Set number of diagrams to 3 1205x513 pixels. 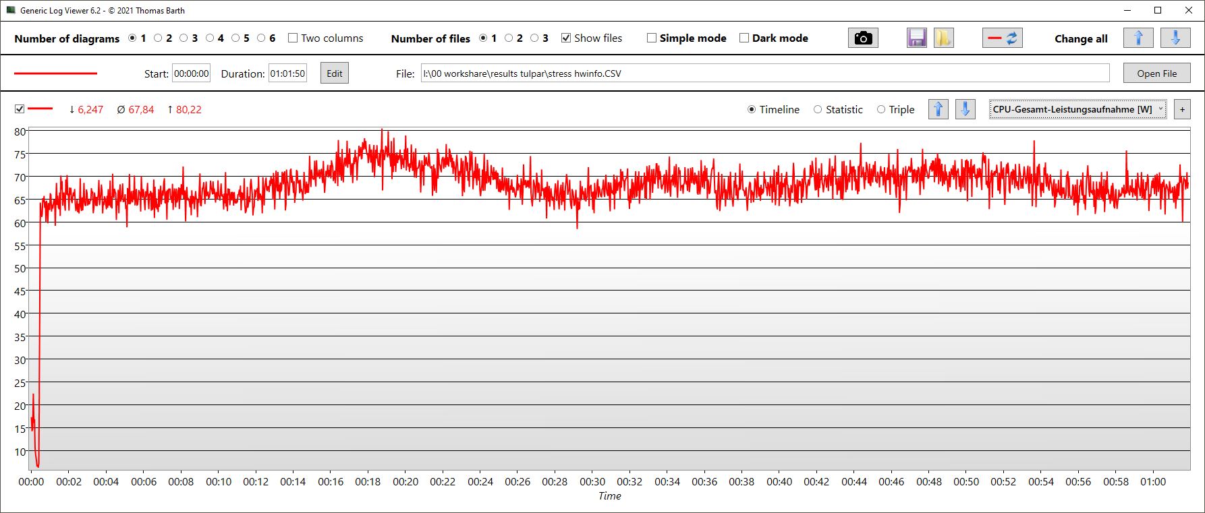point(184,38)
